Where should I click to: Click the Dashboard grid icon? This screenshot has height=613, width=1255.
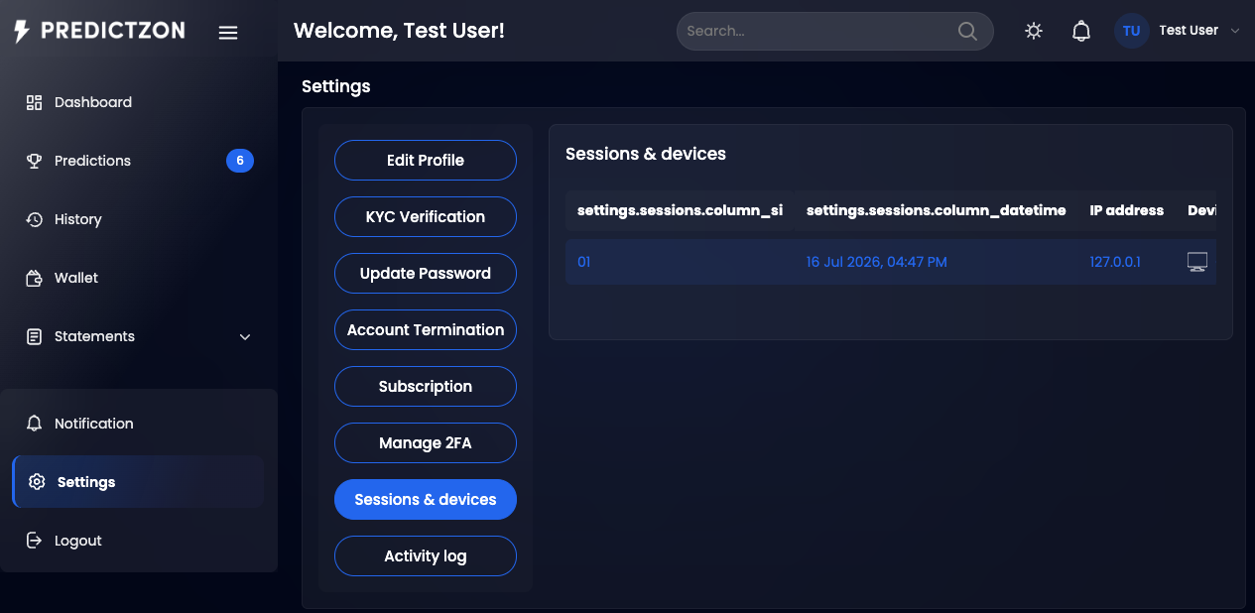pos(34,102)
